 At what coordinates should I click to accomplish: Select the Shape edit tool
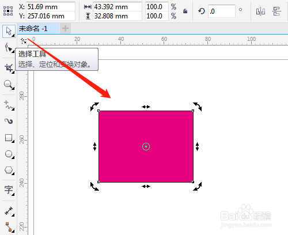(9, 47)
